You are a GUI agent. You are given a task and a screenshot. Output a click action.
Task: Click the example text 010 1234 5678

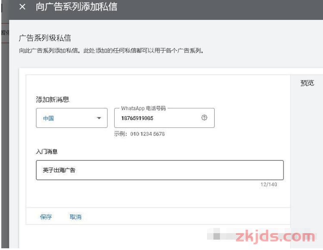pos(147,134)
